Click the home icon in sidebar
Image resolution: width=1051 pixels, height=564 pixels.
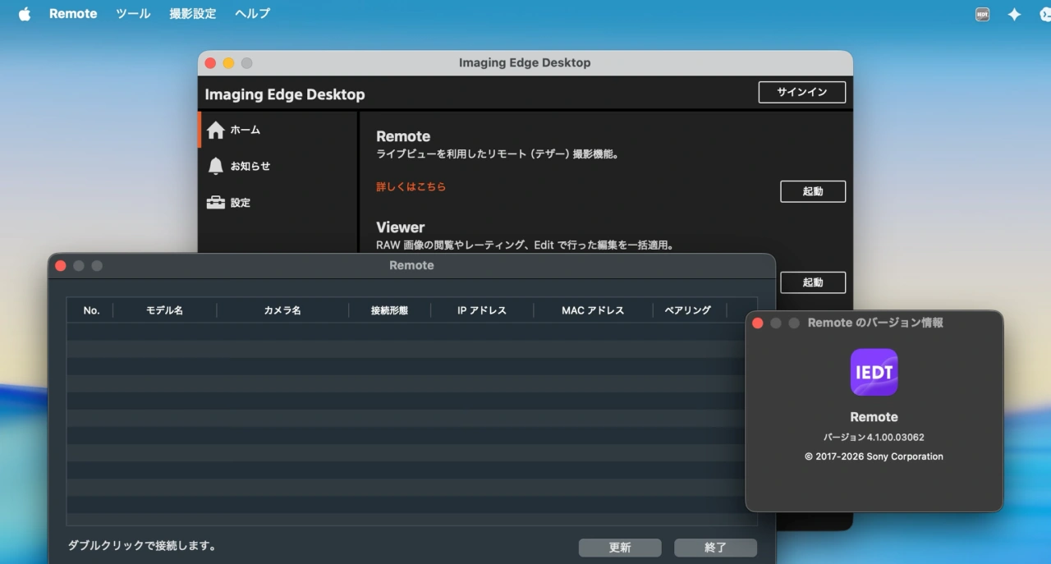tap(216, 130)
